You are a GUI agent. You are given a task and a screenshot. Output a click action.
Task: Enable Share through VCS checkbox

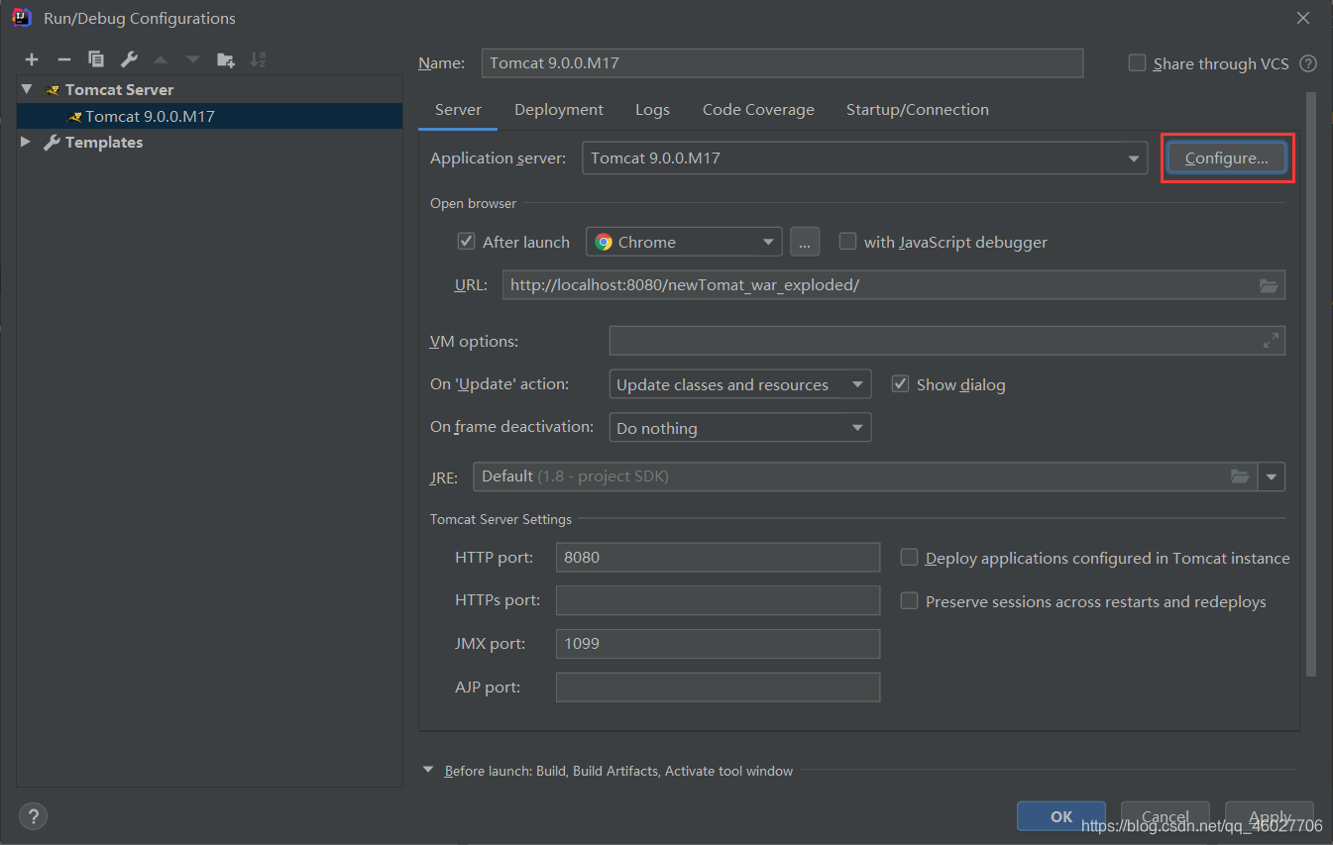click(x=1137, y=63)
